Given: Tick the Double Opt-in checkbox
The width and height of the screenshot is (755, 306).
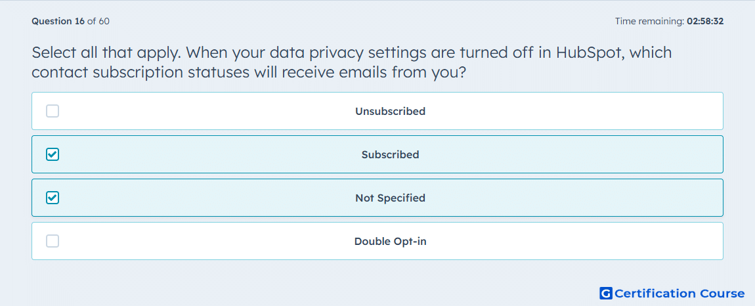Looking at the screenshot, I should tap(53, 242).
